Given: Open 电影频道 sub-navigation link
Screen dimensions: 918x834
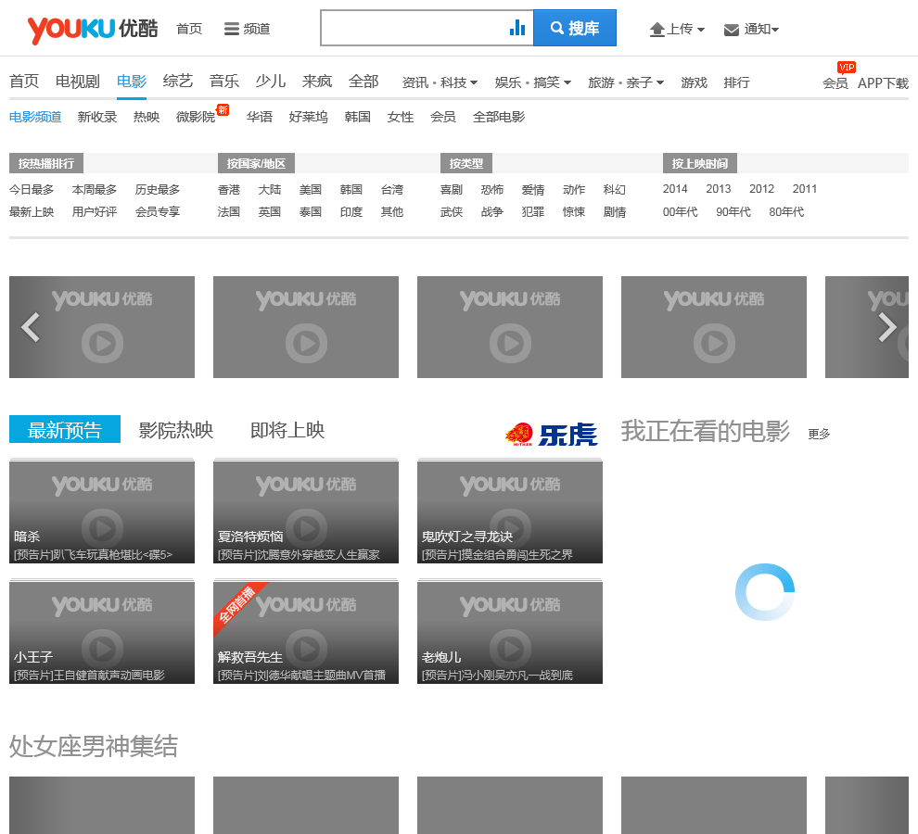Looking at the screenshot, I should click(35, 117).
